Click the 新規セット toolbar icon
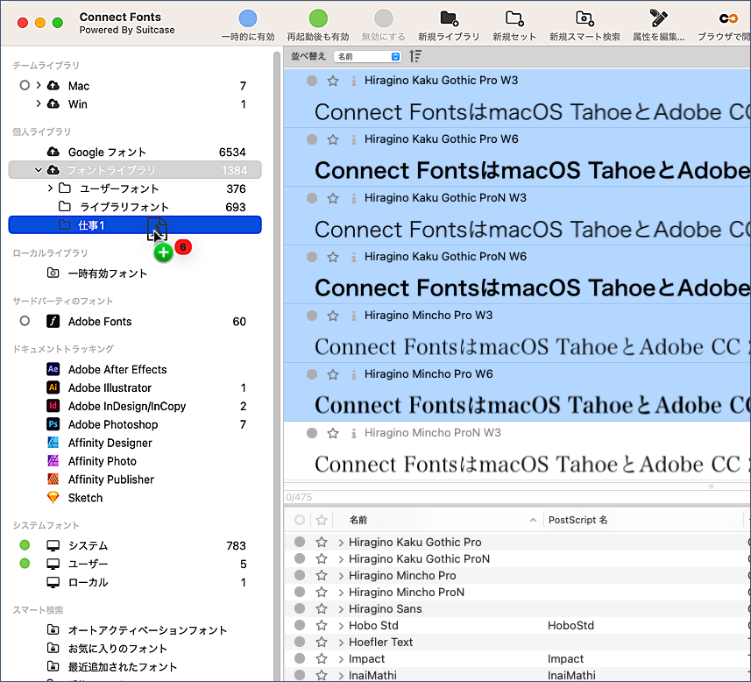The image size is (751, 682). 514,18
